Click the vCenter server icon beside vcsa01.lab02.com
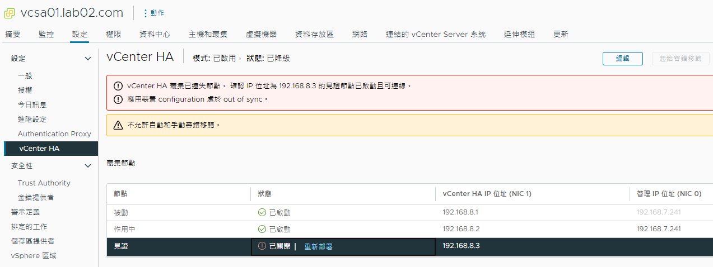Viewport: 713px width, 267px height. (x=10, y=12)
